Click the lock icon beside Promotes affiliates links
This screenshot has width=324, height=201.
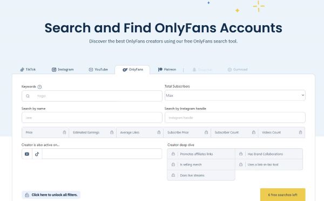(173, 154)
